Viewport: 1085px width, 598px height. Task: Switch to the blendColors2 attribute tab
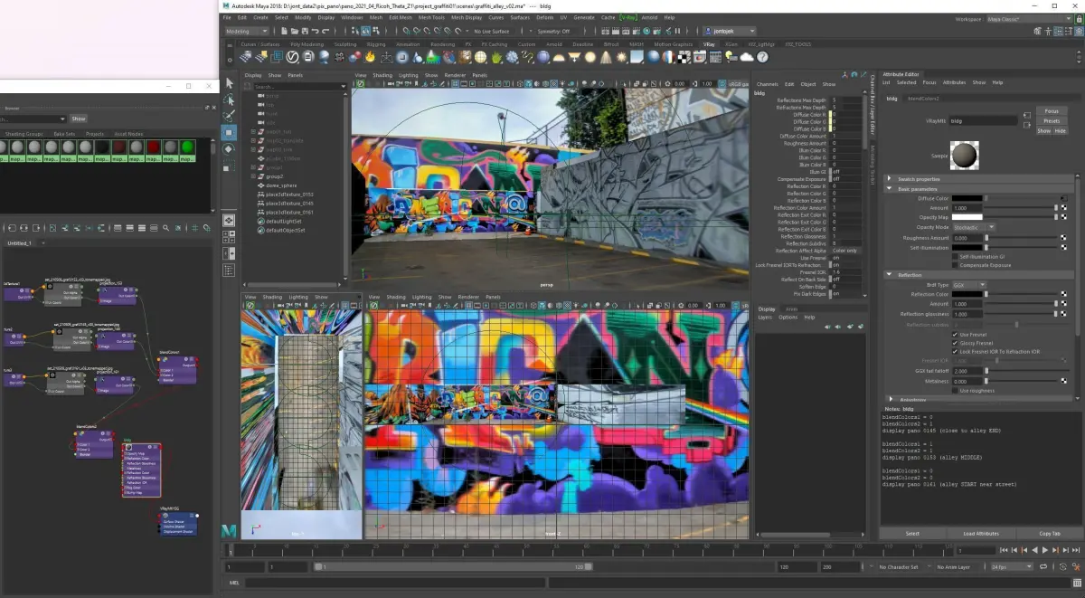pos(923,98)
